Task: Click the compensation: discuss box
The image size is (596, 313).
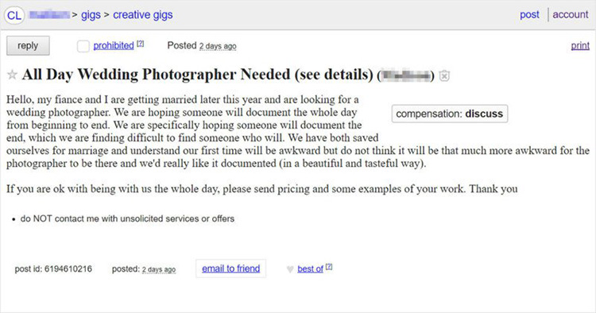Action: click(x=450, y=114)
